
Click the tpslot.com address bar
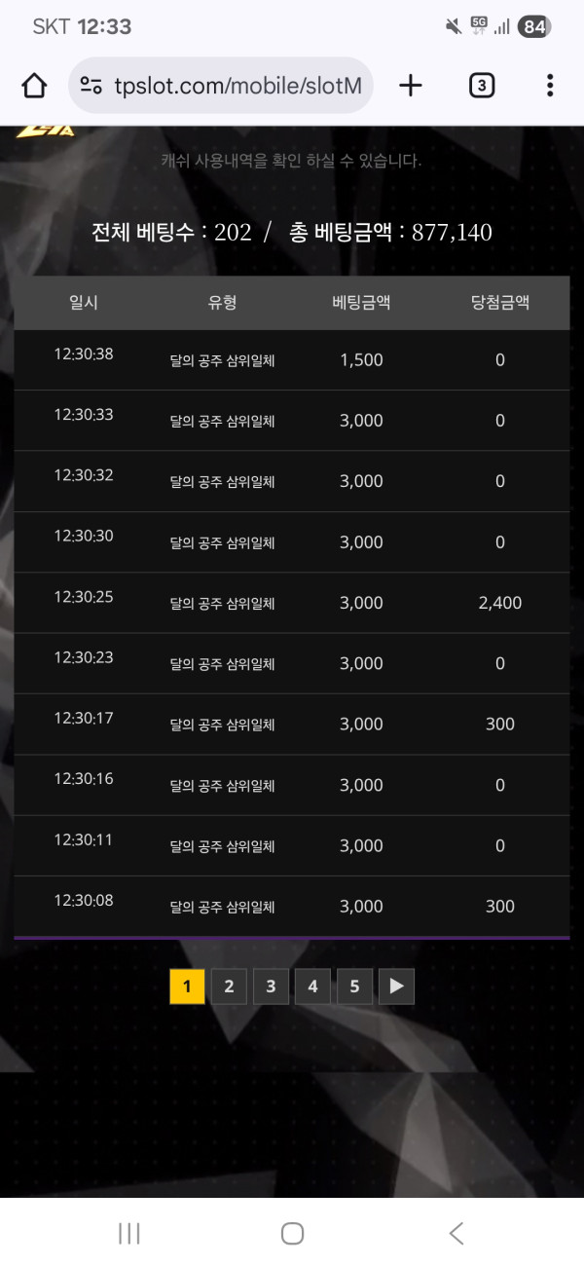[x=237, y=86]
